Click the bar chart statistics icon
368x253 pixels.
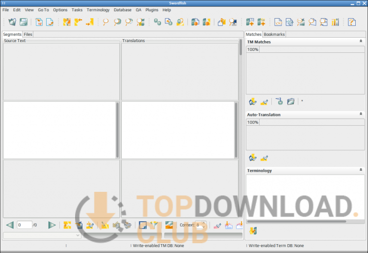(x=335, y=22)
